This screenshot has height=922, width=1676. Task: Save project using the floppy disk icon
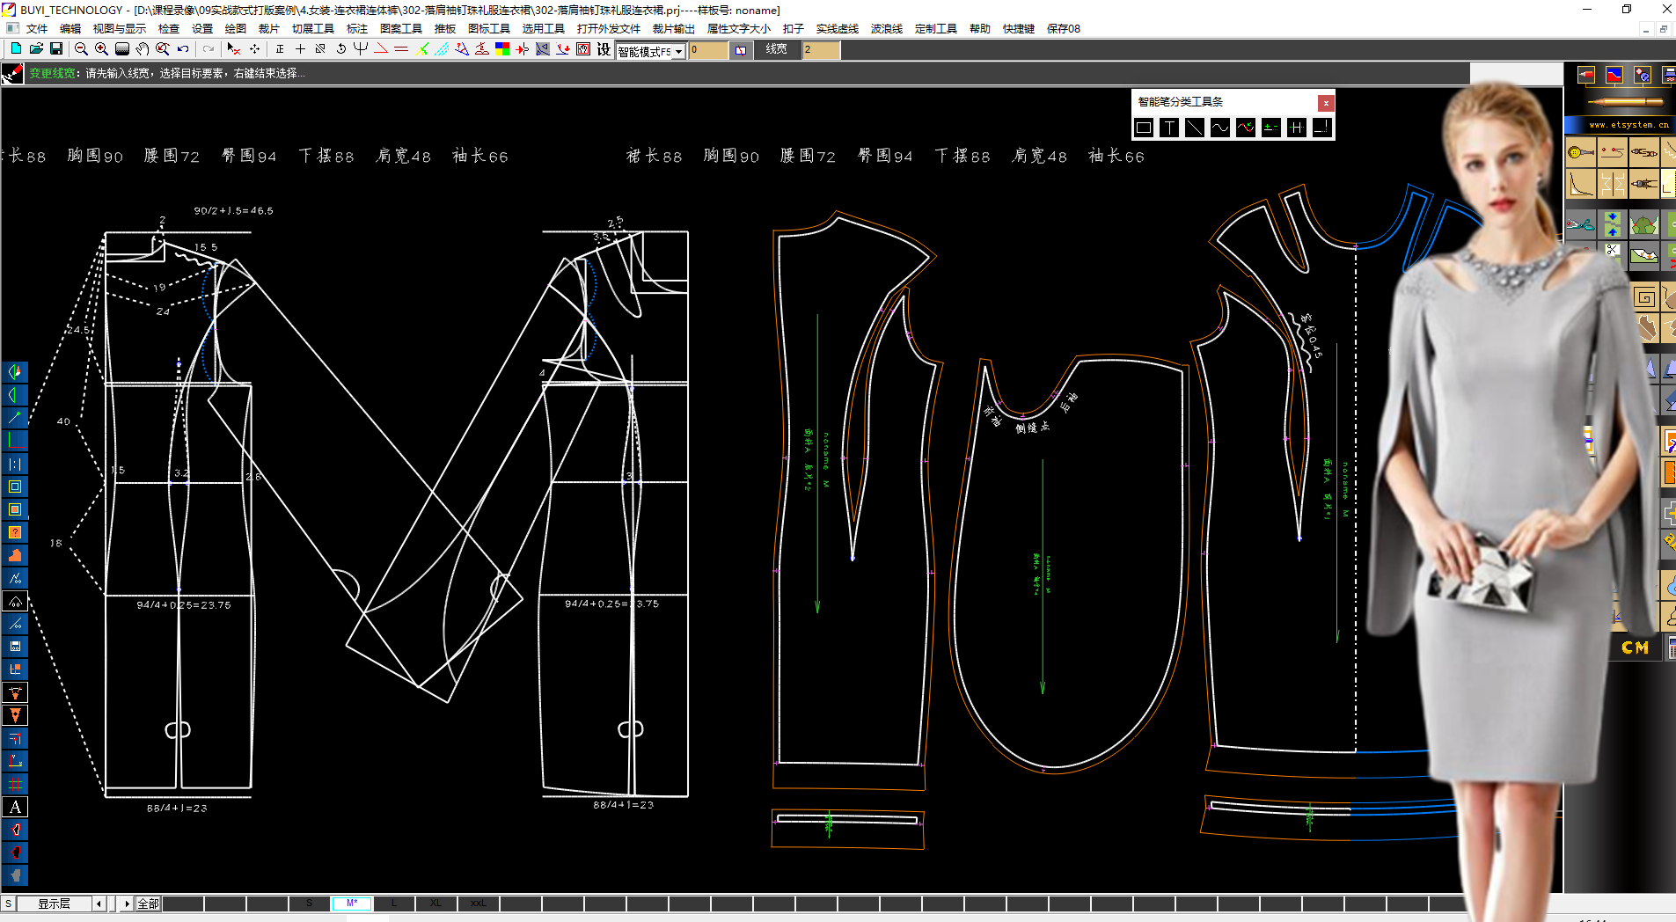[56, 49]
